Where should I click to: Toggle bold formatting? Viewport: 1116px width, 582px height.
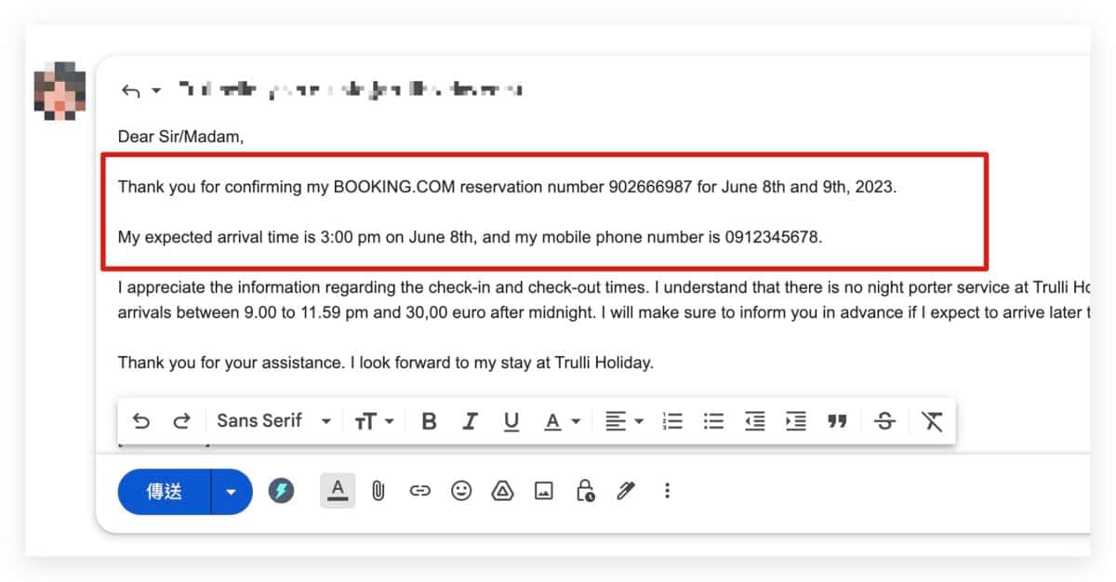tap(429, 421)
